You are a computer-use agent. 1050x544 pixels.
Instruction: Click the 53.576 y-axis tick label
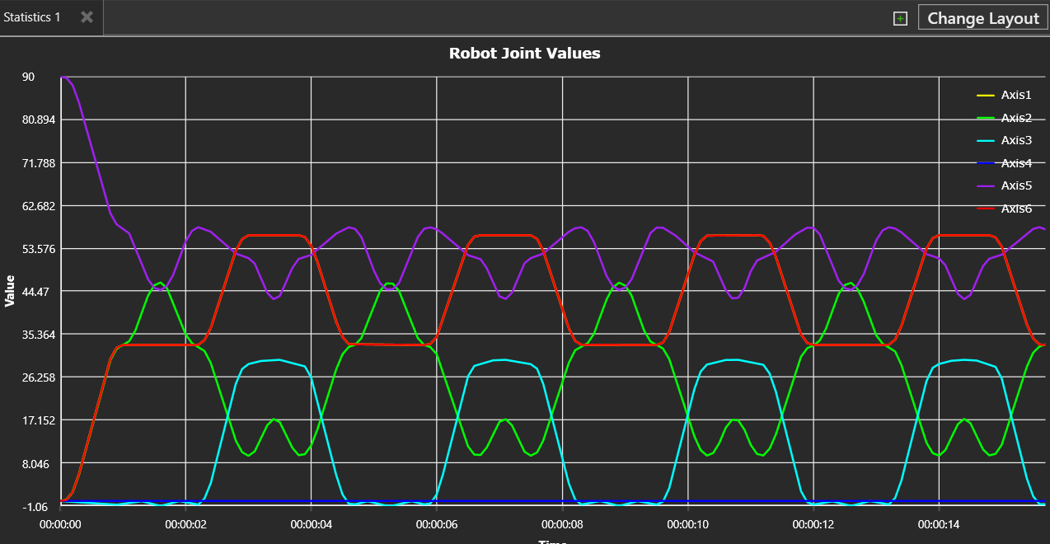click(x=38, y=248)
